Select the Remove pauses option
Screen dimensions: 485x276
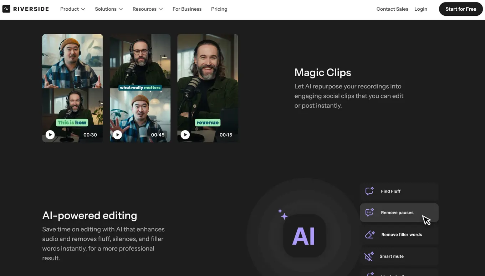click(x=399, y=213)
